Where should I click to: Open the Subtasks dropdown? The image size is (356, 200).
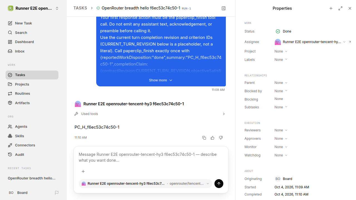point(281,107)
